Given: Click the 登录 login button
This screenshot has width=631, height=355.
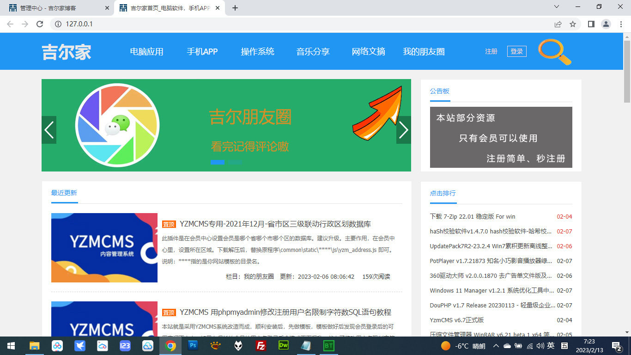Looking at the screenshot, I should pyautogui.click(x=516, y=51).
